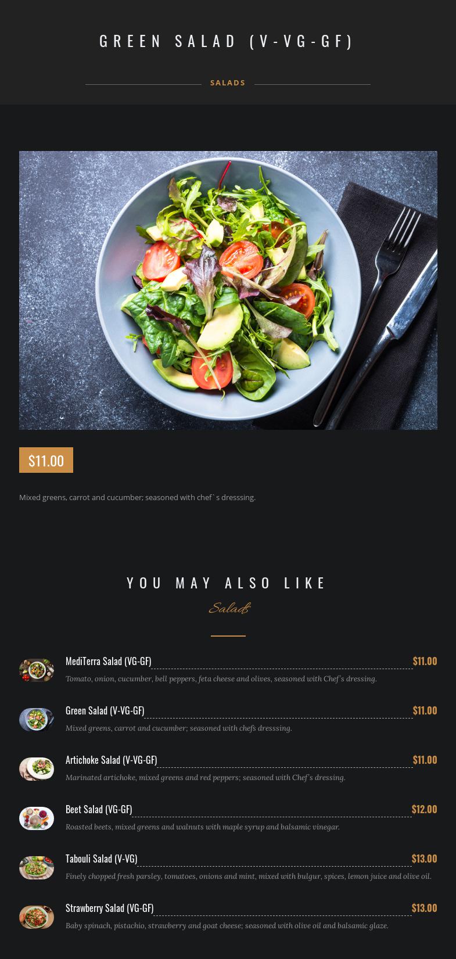
Task: Open the Beet Salad thumbnail image
Action: click(37, 818)
